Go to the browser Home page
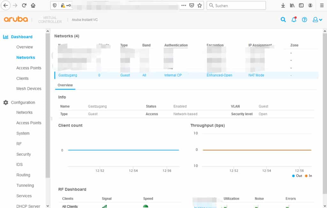The image size is (327, 208). [x=33, y=5]
